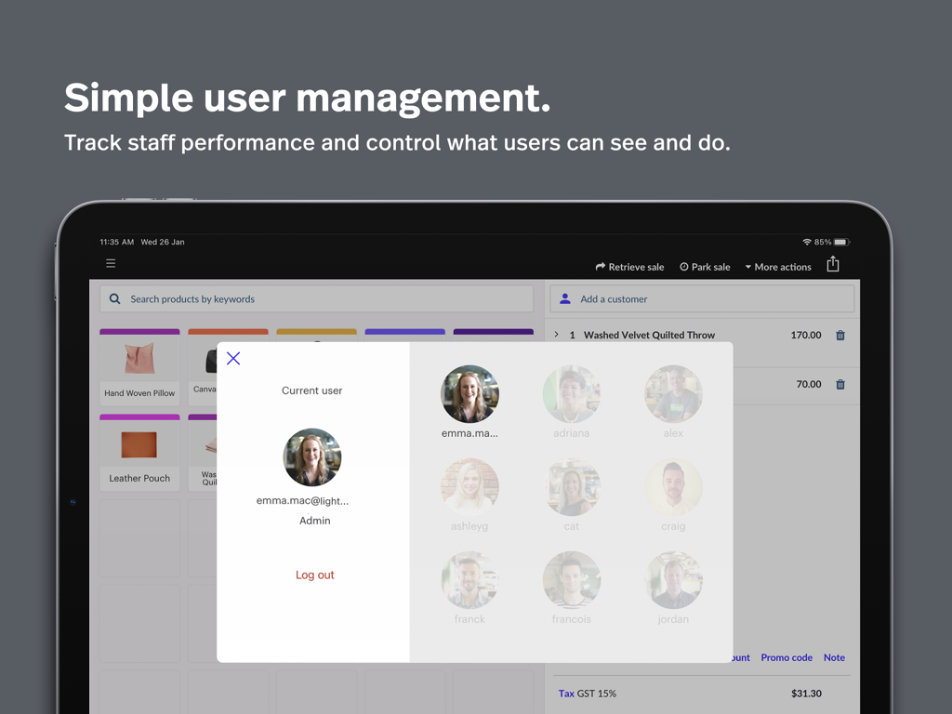Tap the Retrieve sale arrow icon
This screenshot has height=714, width=952.
pyautogui.click(x=600, y=267)
